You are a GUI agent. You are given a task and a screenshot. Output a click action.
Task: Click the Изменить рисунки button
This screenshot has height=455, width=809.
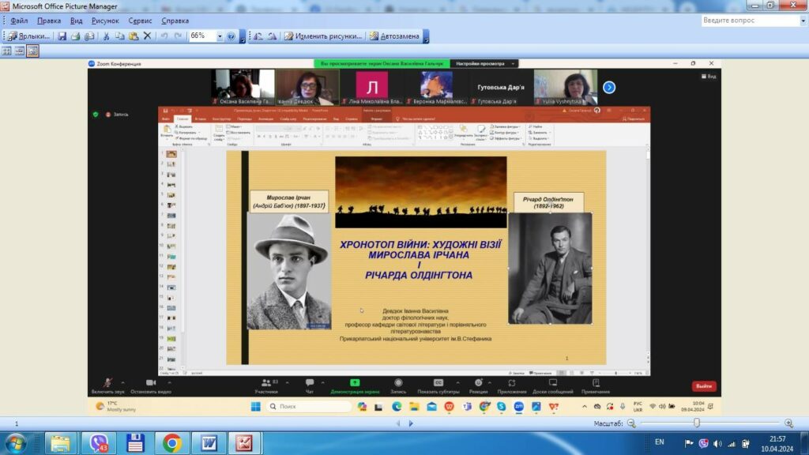click(x=323, y=36)
